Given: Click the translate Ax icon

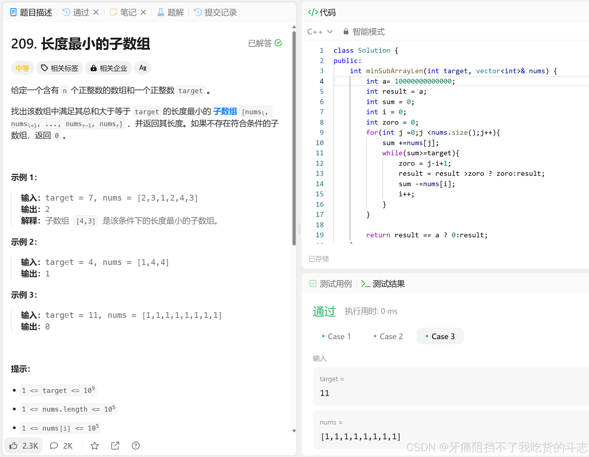Looking at the screenshot, I should click(143, 68).
